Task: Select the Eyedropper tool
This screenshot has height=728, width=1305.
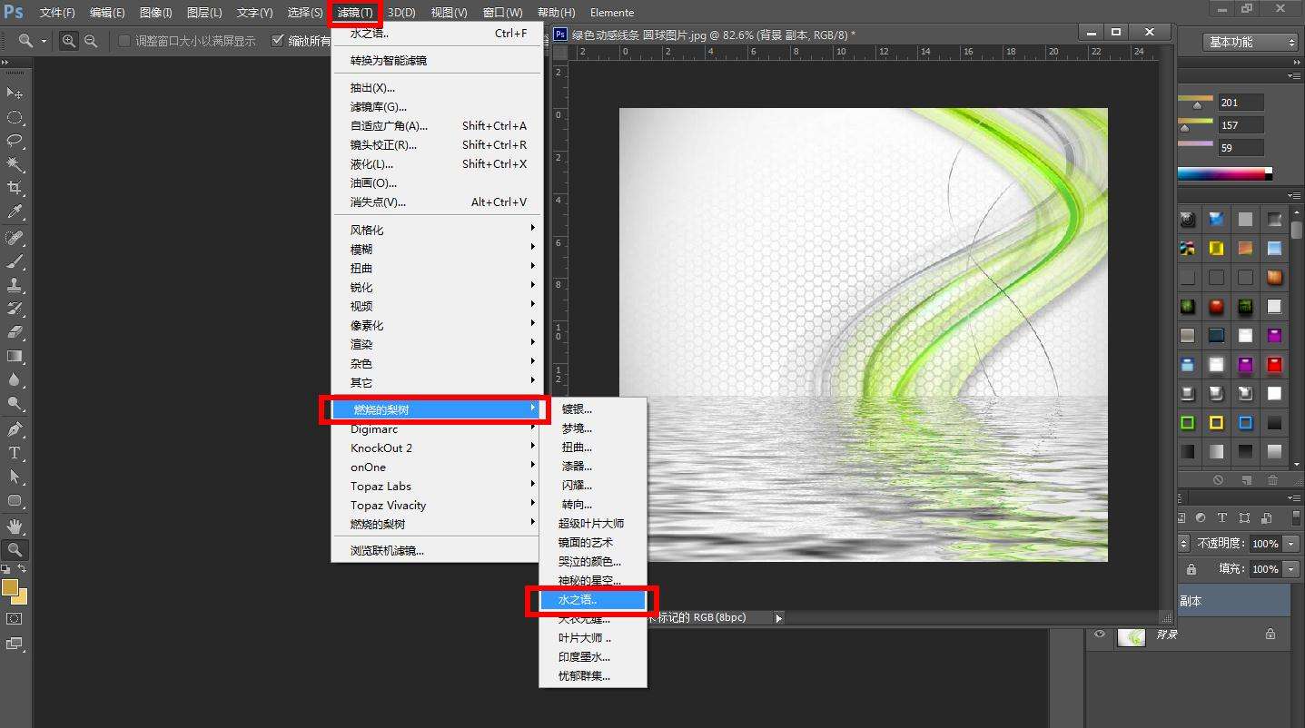Action: pos(15,212)
